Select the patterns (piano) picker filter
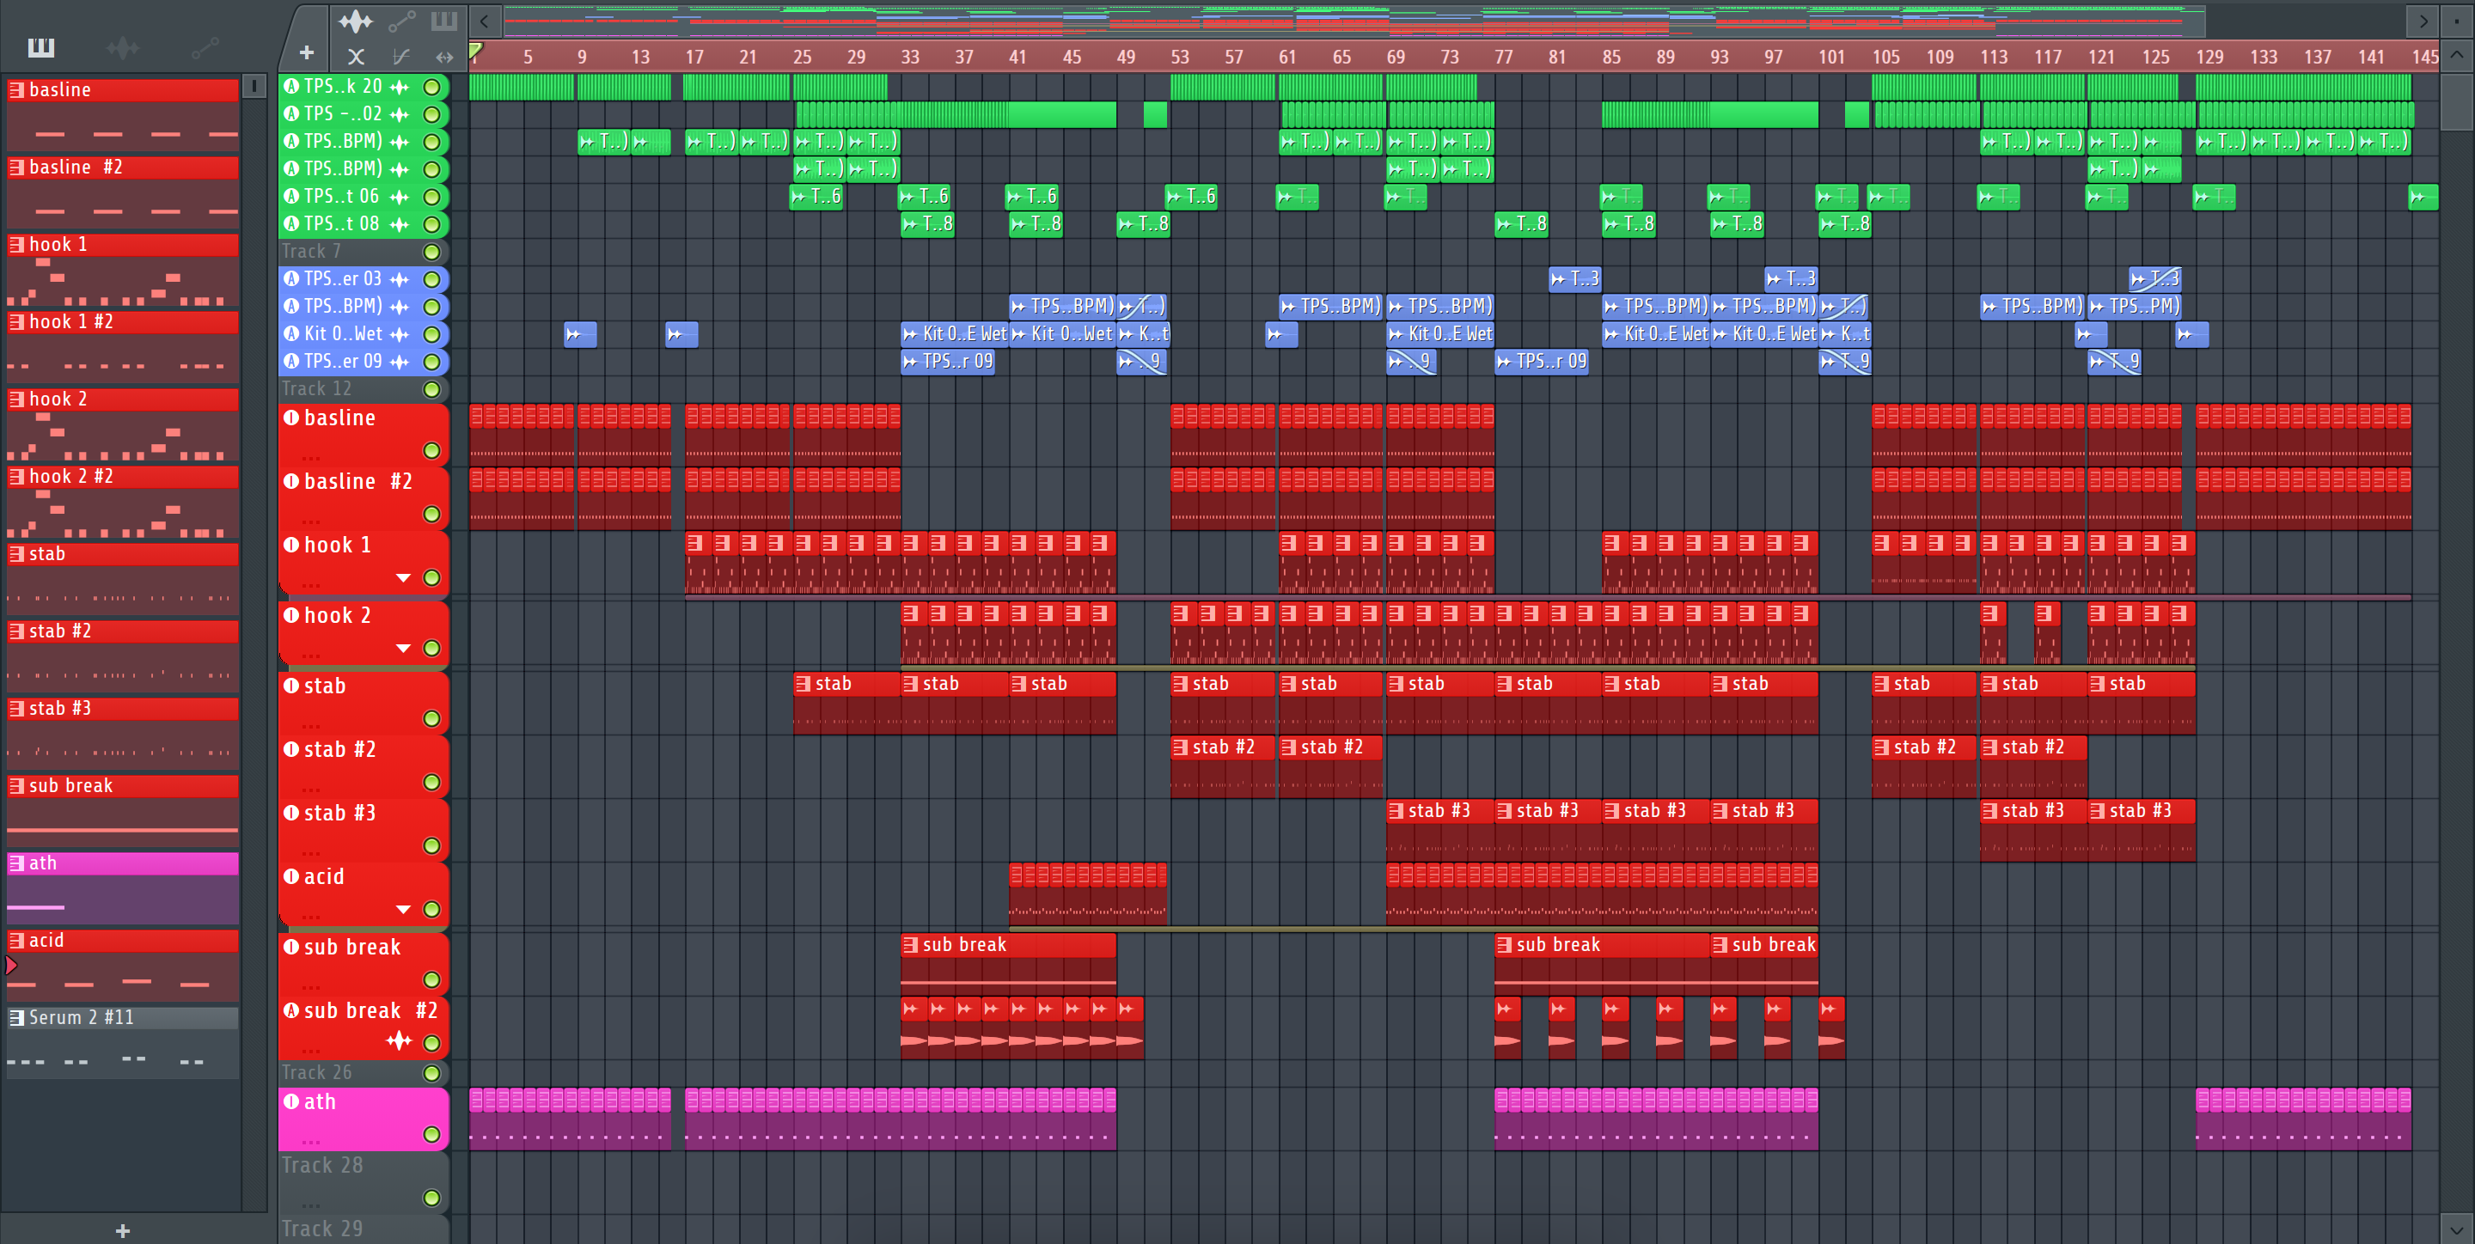Image resolution: width=2475 pixels, height=1244 pixels. (41, 48)
